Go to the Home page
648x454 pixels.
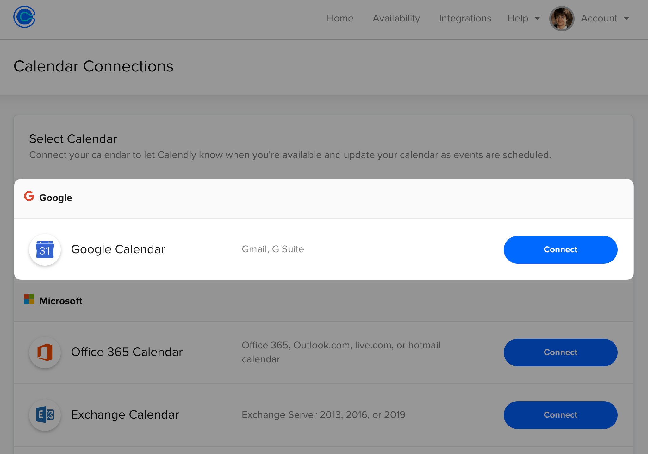[340, 18]
